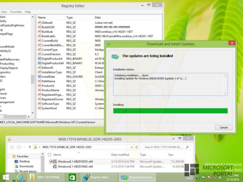Go up one folder level in Explorer
Screen dimensions: 243x182
click(x=30, y=147)
